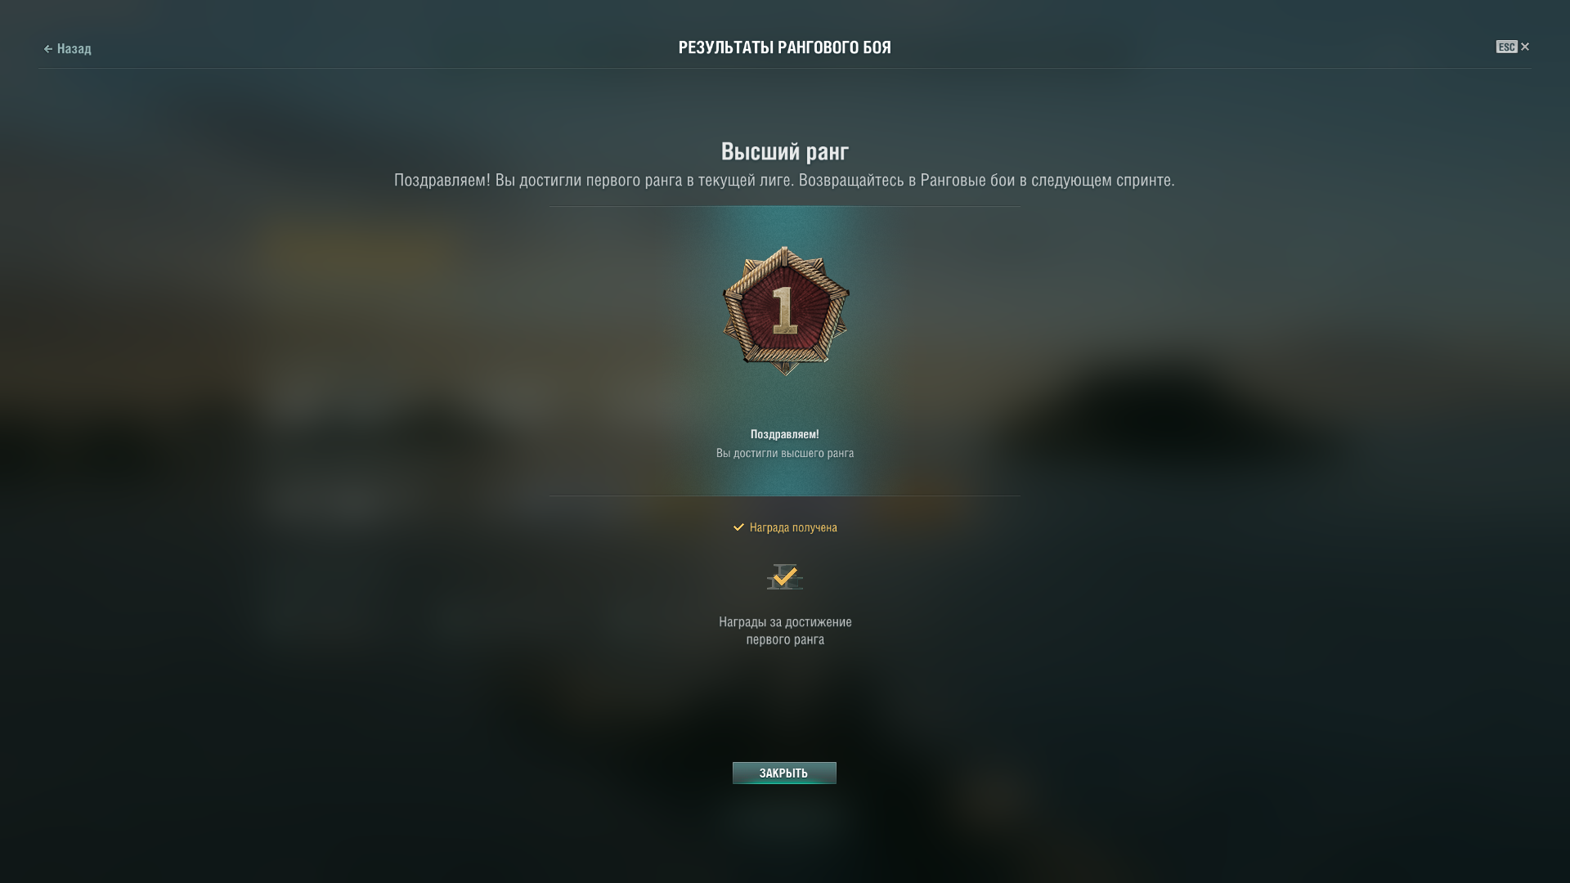Click the ESC key badge
Image resolution: width=1570 pixels, height=883 pixels.
[x=1506, y=47]
